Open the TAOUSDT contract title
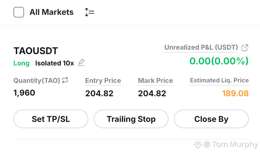This screenshot has width=260, height=152. point(36,51)
